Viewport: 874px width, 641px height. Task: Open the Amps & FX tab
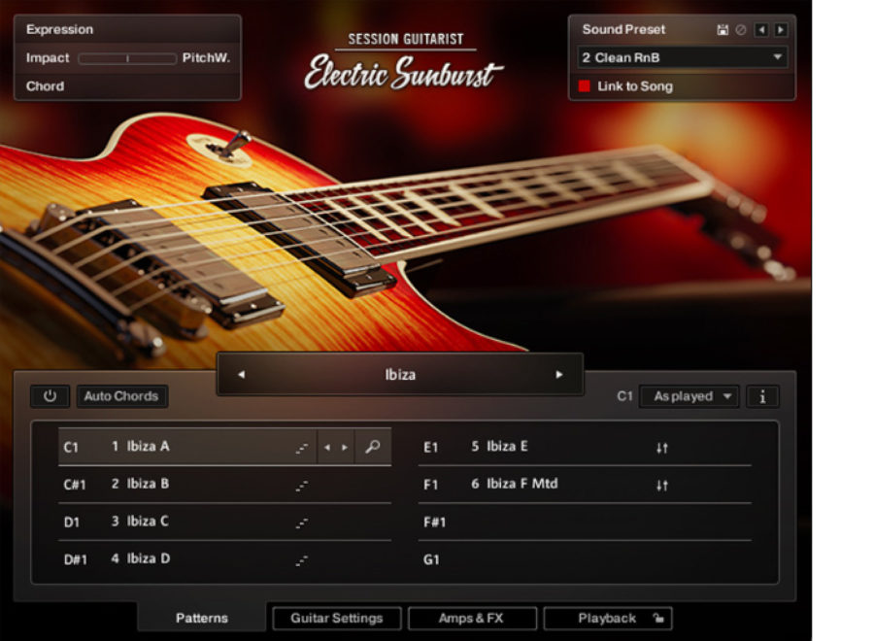[x=473, y=619]
